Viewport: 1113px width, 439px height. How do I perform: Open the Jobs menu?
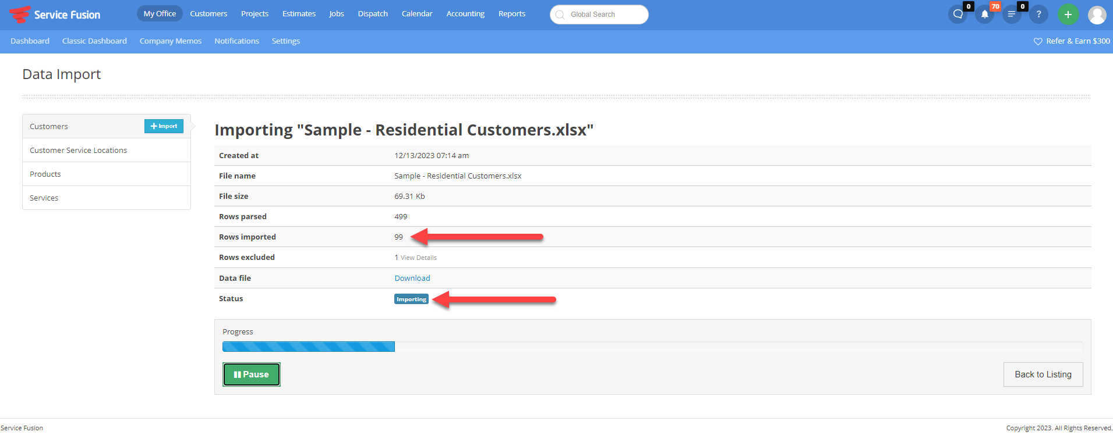pos(337,13)
